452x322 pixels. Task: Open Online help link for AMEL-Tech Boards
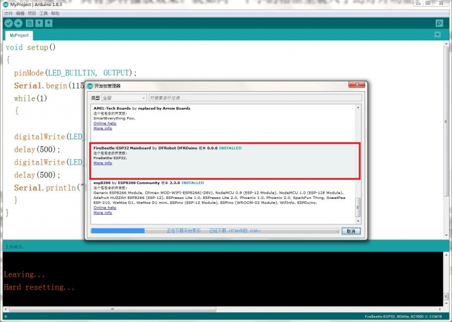pyautogui.click(x=105, y=123)
